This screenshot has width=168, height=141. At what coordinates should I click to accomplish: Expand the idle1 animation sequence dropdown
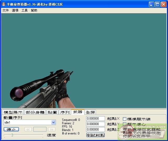[53, 122]
